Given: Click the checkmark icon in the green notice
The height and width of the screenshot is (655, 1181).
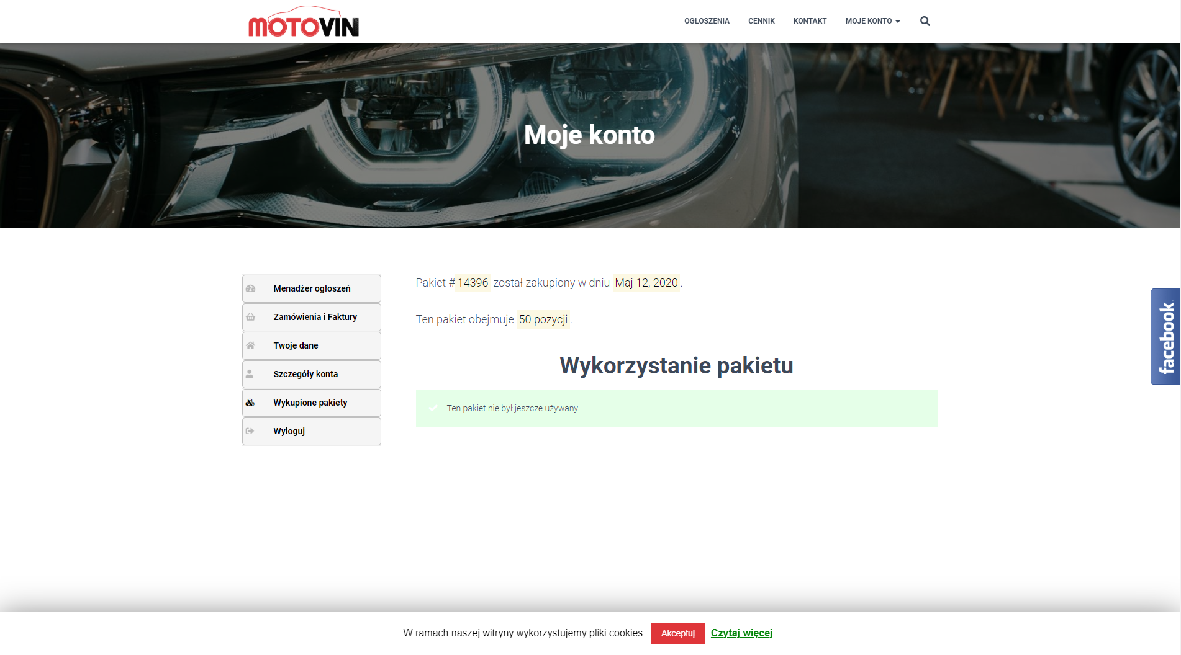Looking at the screenshot, I should tap(433, 409).
